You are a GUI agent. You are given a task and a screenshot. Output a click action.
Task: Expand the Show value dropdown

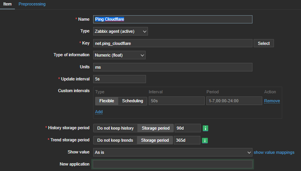pos(173,152)
